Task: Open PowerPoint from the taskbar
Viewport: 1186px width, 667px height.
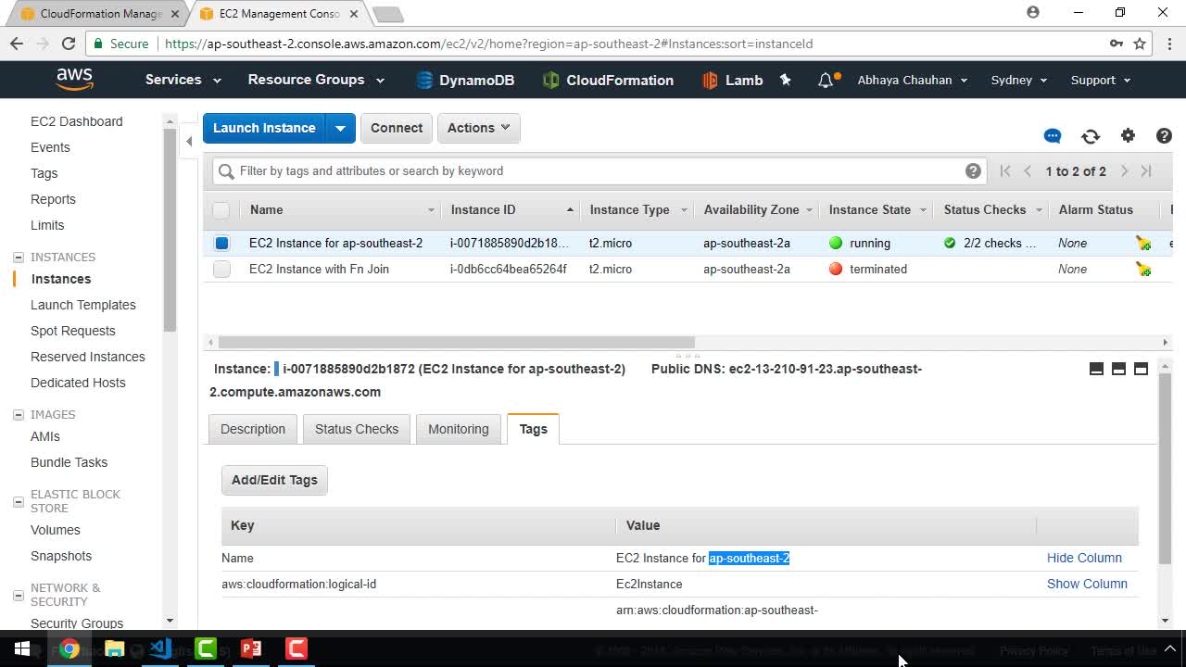Action: [251, 648]
